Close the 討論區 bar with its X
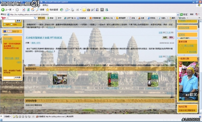 click(x=1, y=116)
